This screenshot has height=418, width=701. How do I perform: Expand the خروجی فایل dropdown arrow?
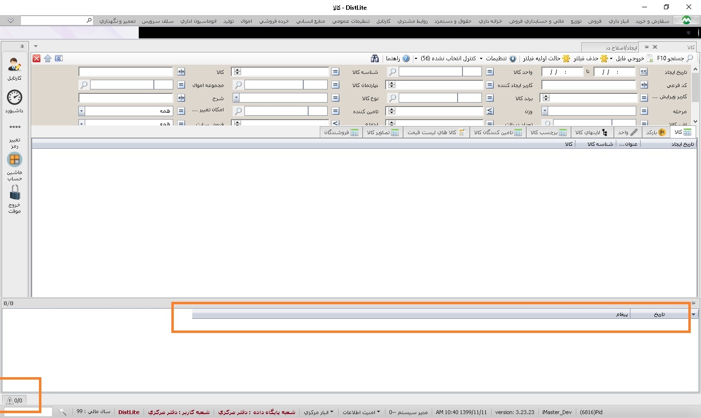click(611, 58)
